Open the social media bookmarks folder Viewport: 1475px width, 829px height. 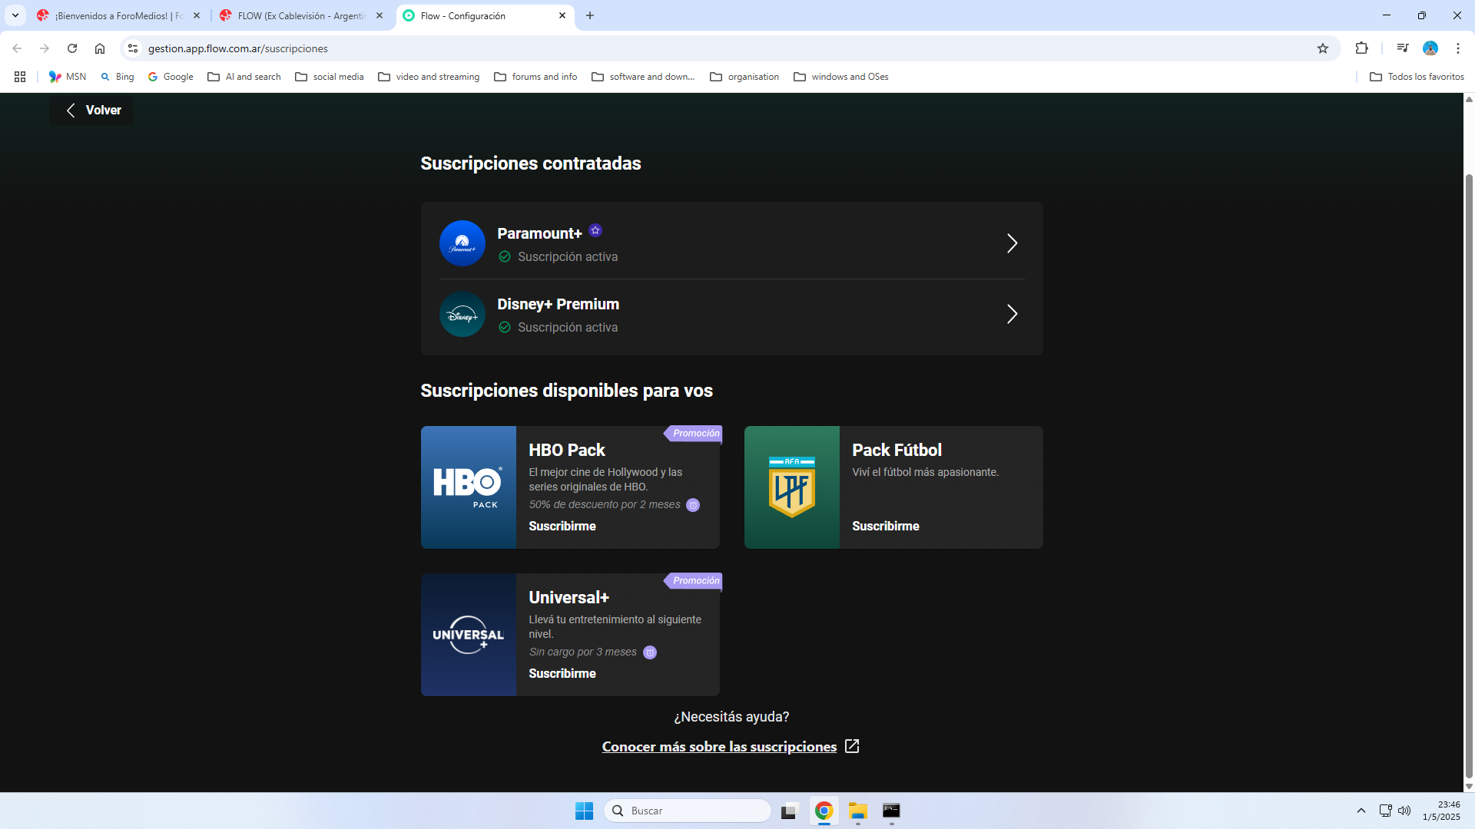click(330, 77)
